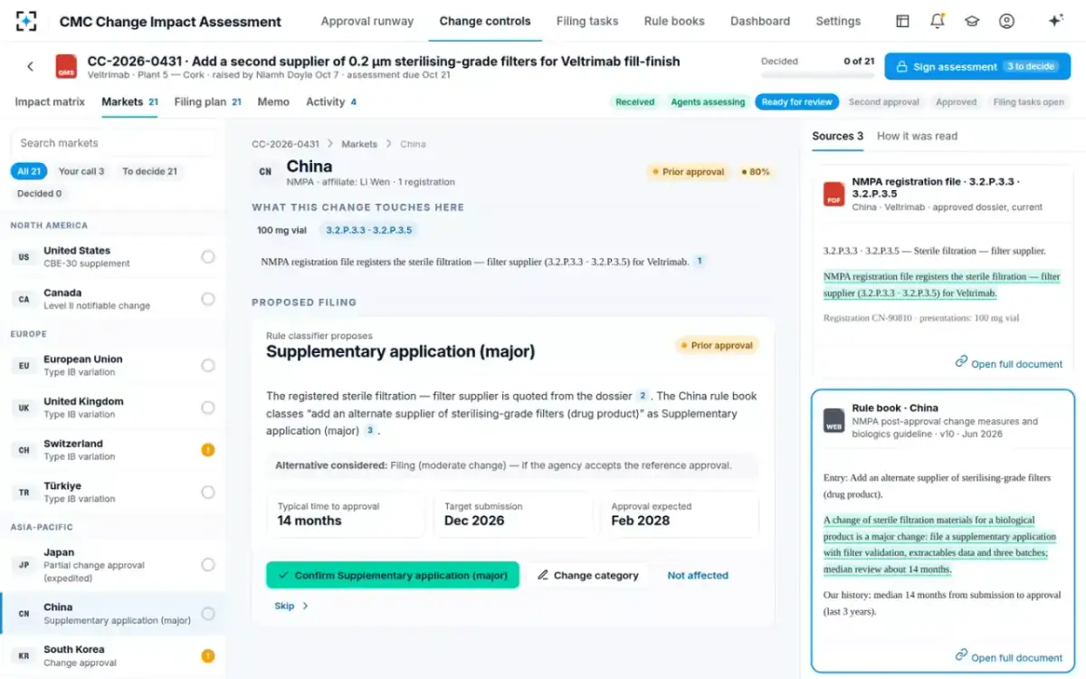Switch to Impact matrix tab
The image size is (1086, 679).
[x=50, y=101]
